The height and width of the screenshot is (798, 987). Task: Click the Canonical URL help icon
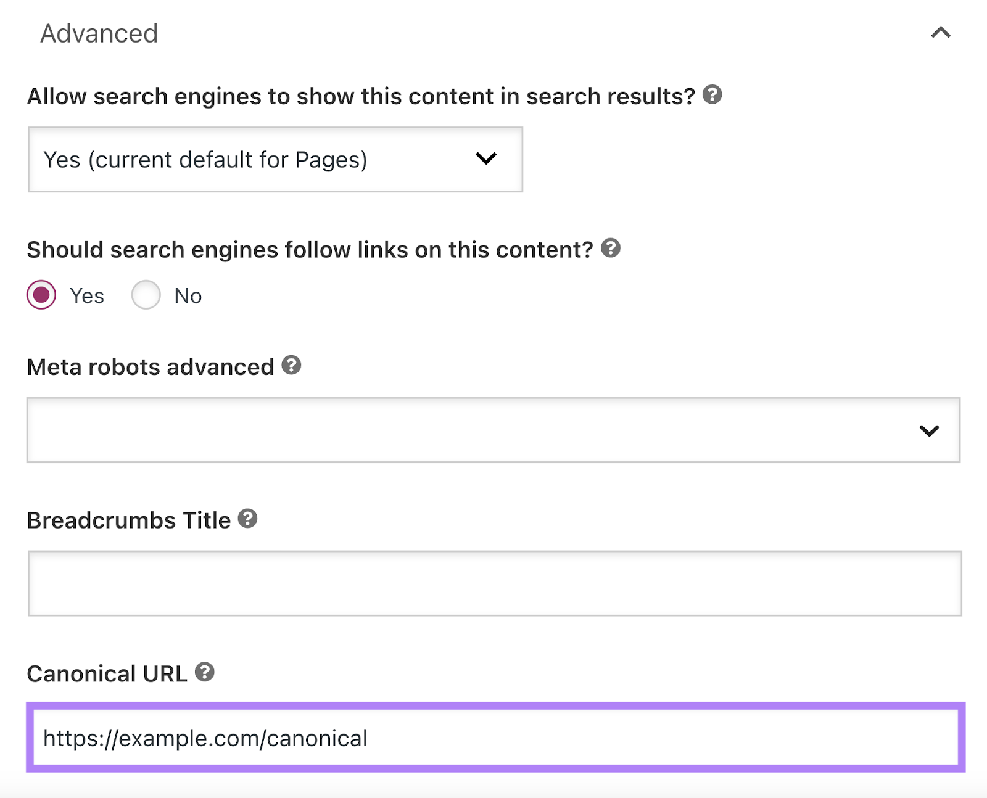tap(204, 672)
